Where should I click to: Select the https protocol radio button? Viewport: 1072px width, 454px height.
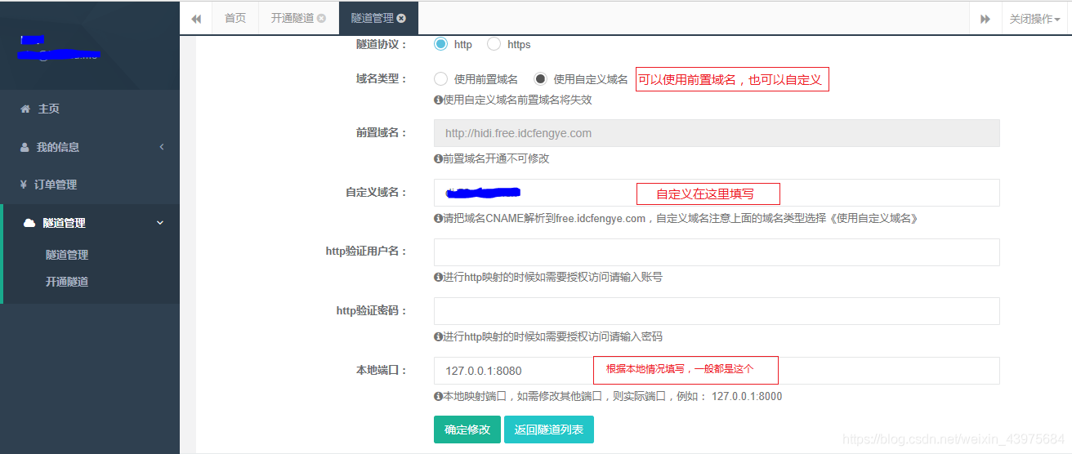[x=494, y=44]
